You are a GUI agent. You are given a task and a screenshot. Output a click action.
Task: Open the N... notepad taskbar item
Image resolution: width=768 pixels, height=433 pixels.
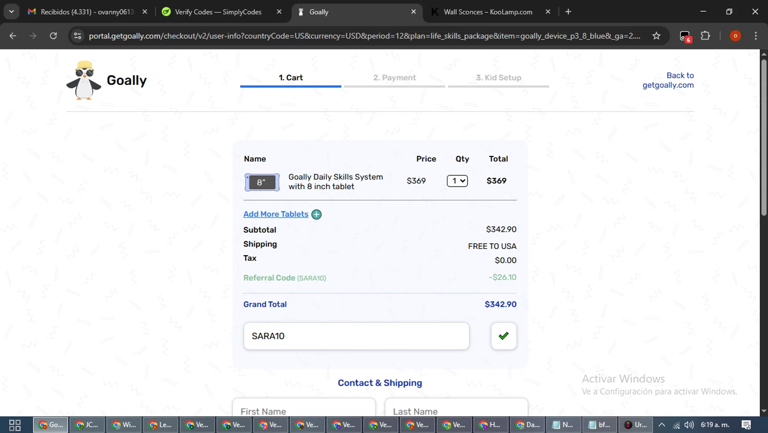pos(563,425)
